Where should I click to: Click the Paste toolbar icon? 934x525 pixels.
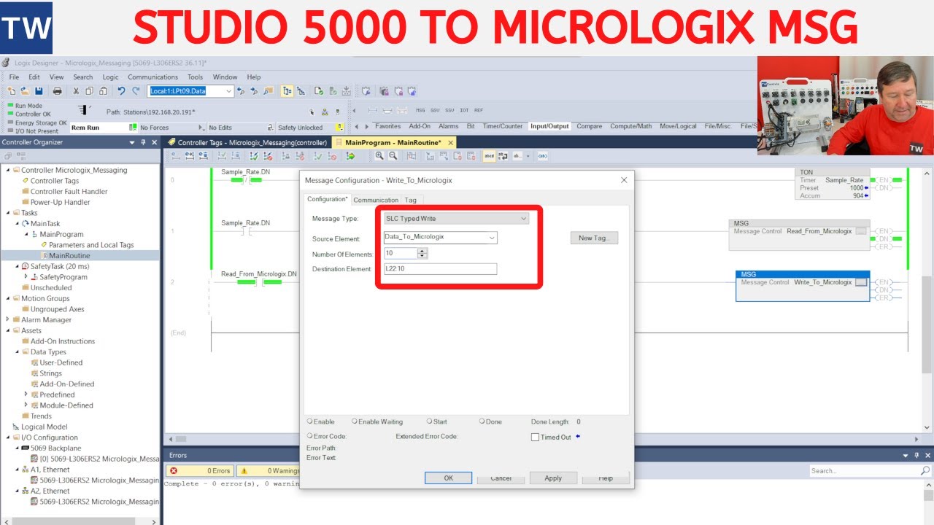pyautogui.click(x=103, y=91)
